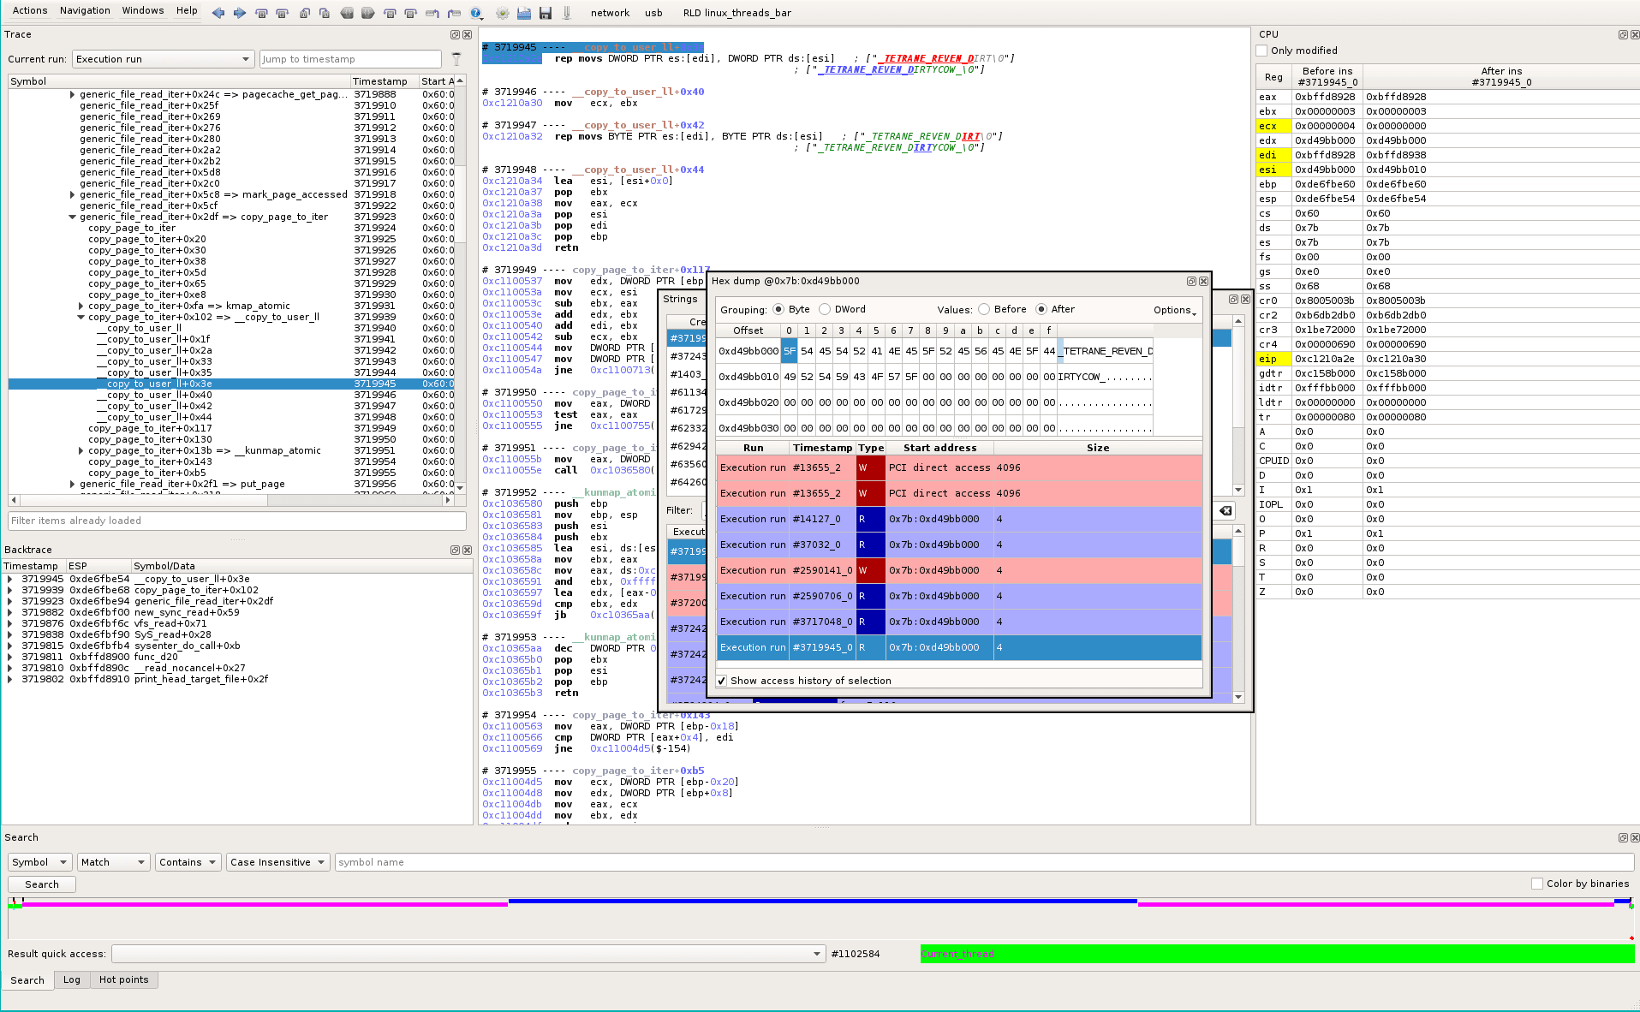Navigate backward in the trace history
Screen dimensions: 1640x1012
(217, 13)
